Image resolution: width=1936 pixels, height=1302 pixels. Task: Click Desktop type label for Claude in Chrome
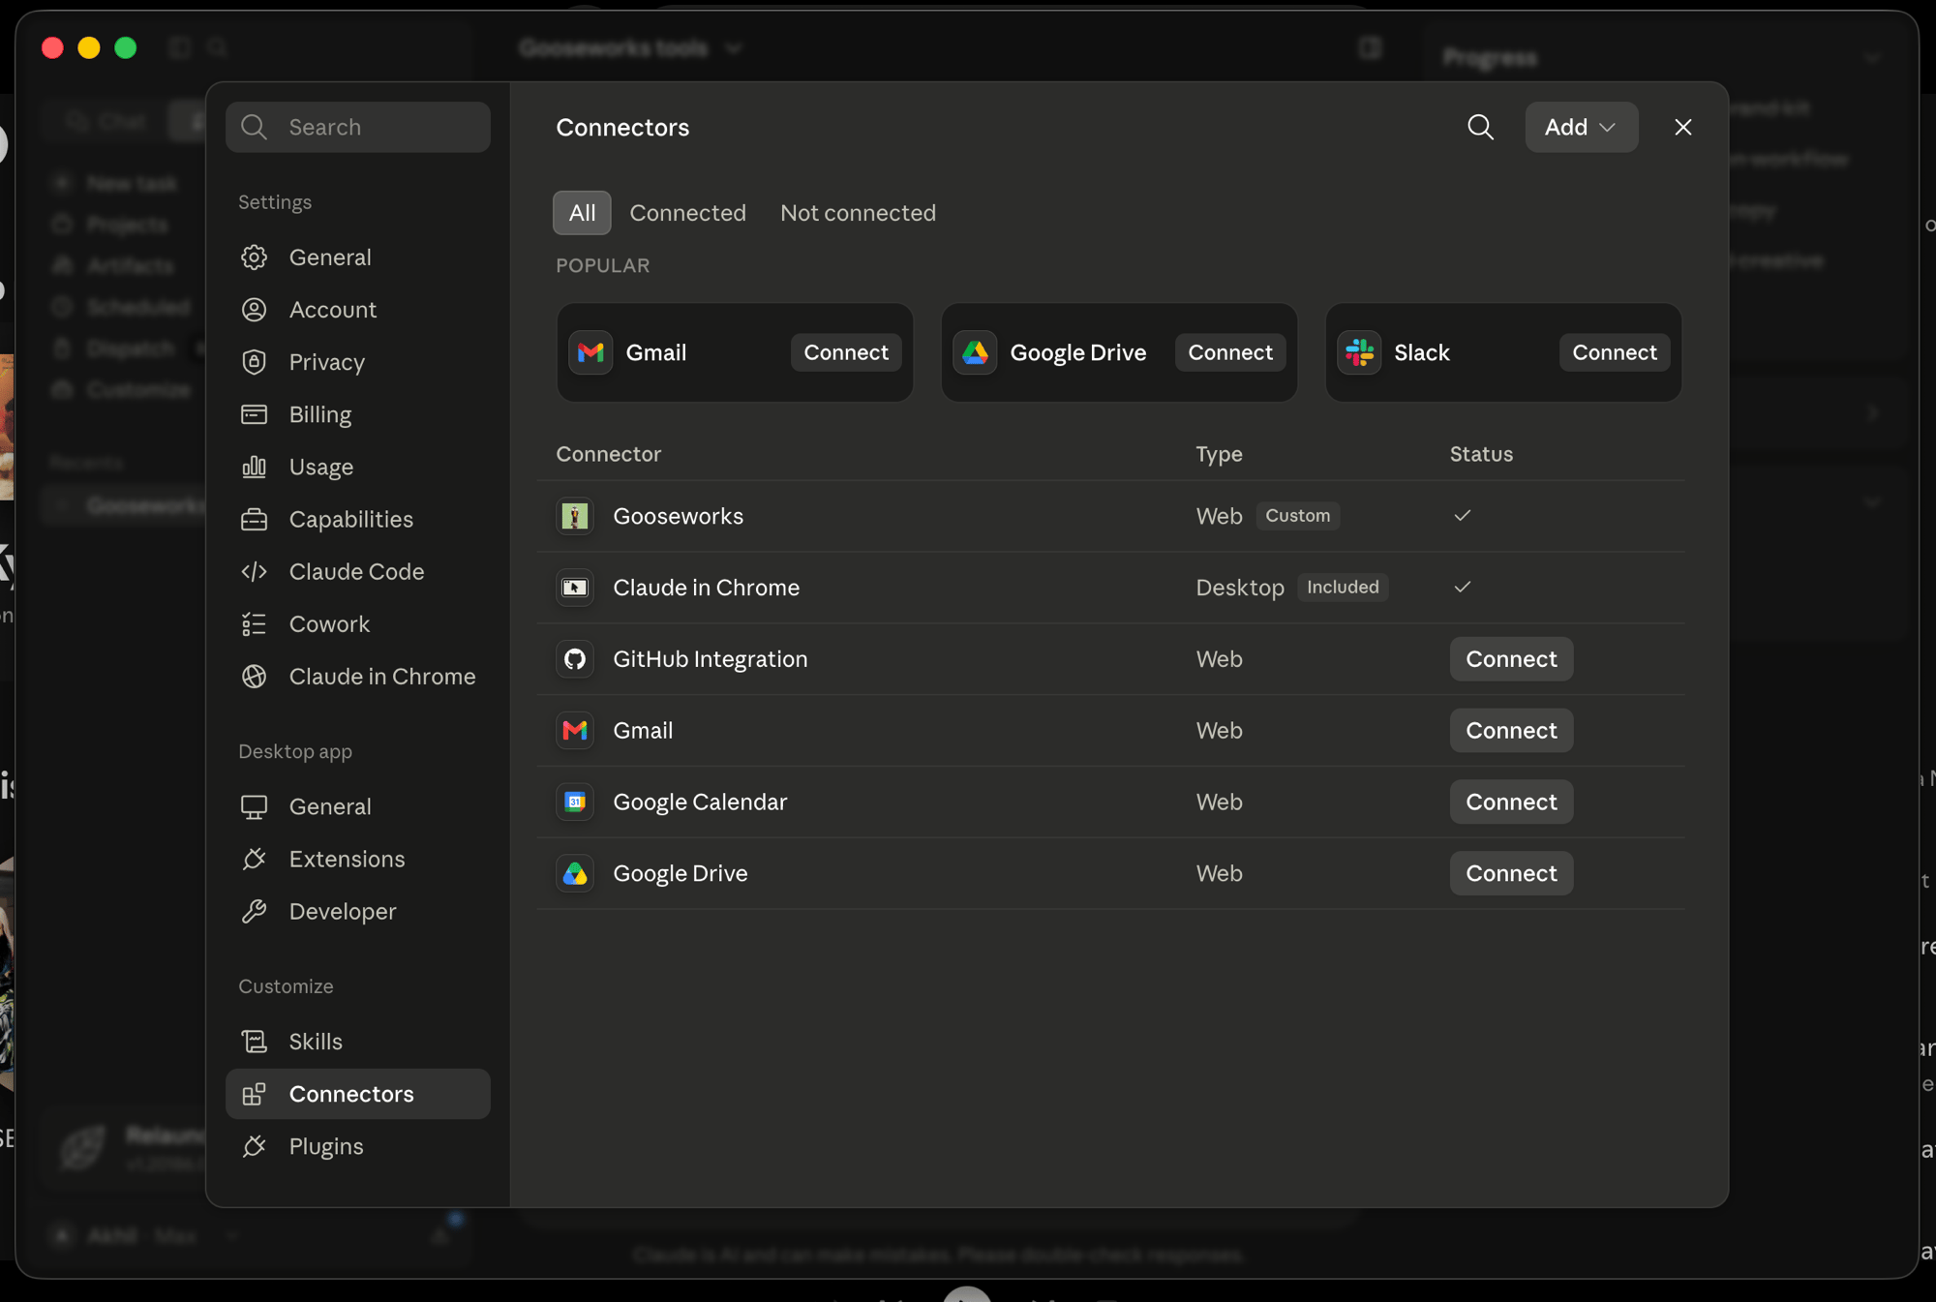pos(1240,588)
